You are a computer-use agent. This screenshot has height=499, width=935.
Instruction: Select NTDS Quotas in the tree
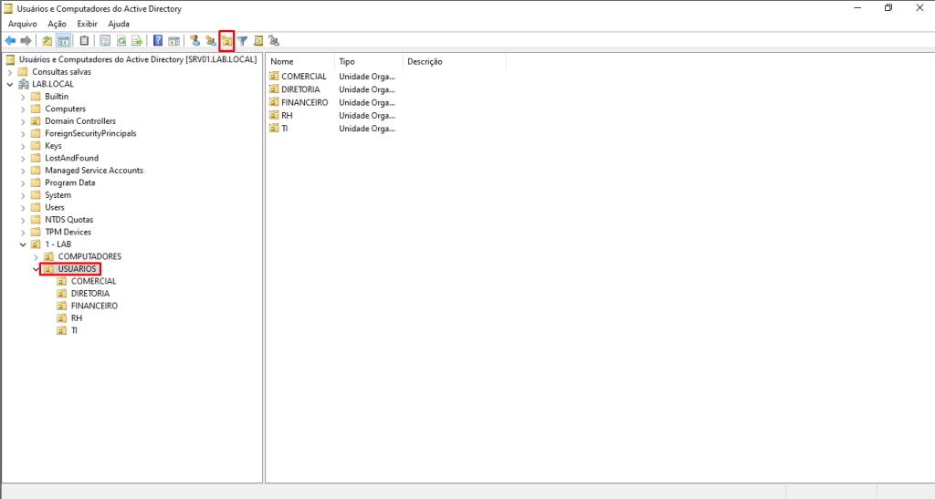coord(68,220)
